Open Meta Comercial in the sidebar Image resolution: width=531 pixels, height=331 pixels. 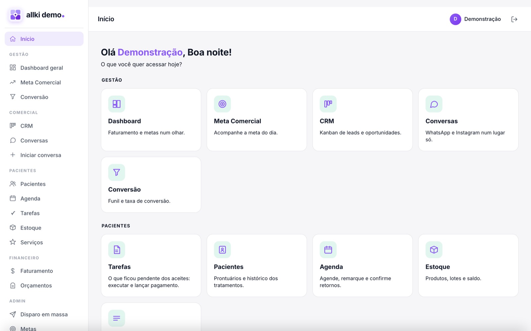click(x=44, y=82)
